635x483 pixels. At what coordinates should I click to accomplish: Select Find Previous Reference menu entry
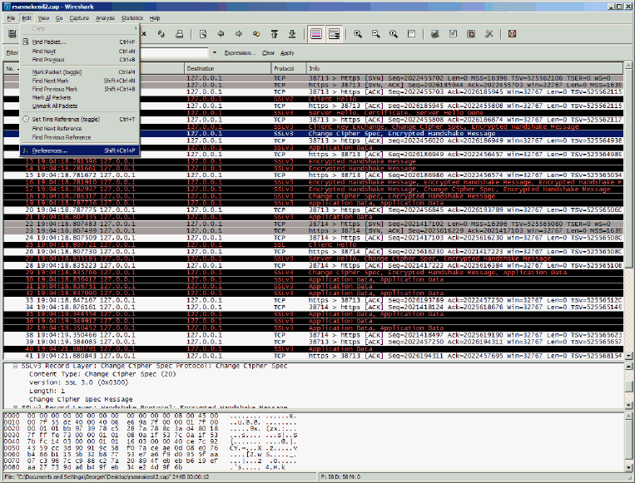79,137
